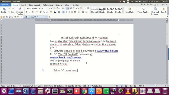Expand the styles gallery arrow
The width and height of the screenshot is (169, 95).
pos(123,12)
